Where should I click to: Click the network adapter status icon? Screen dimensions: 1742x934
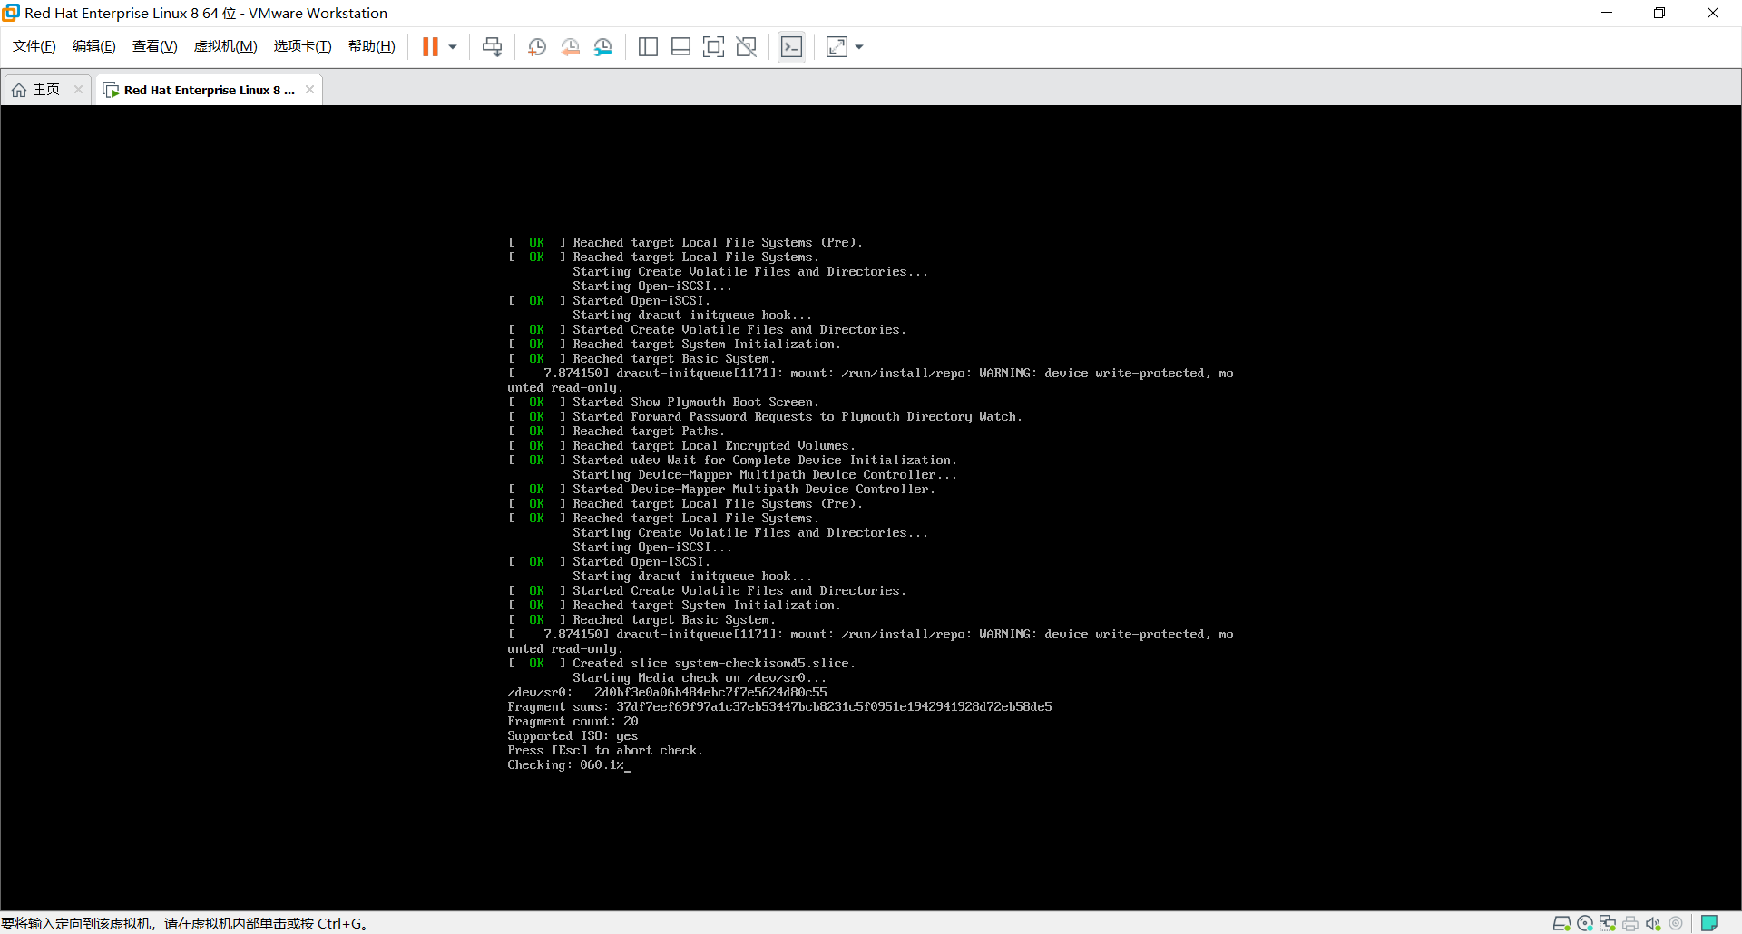(1608, 923)
